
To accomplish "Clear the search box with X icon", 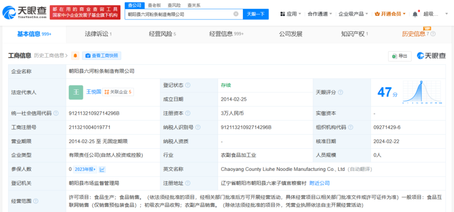I will pos(236,14).
